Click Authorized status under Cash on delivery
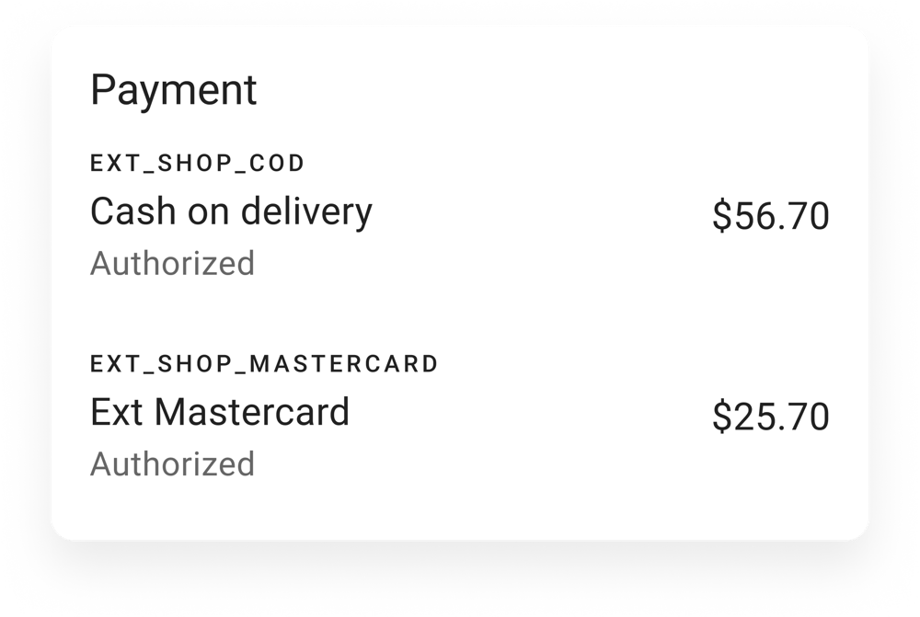 [x=172, y=264]
